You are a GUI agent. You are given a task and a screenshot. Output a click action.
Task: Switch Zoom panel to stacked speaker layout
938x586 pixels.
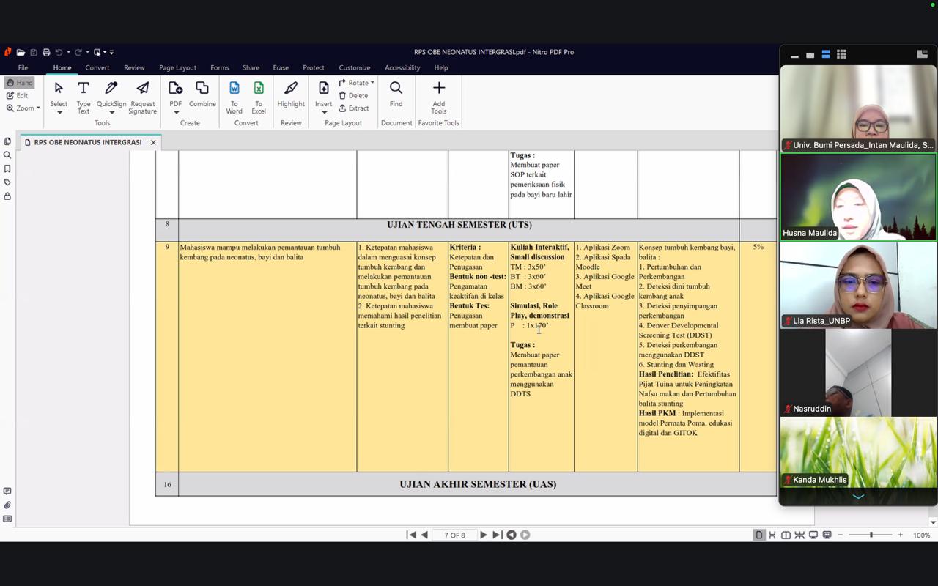tap(825, 54)
